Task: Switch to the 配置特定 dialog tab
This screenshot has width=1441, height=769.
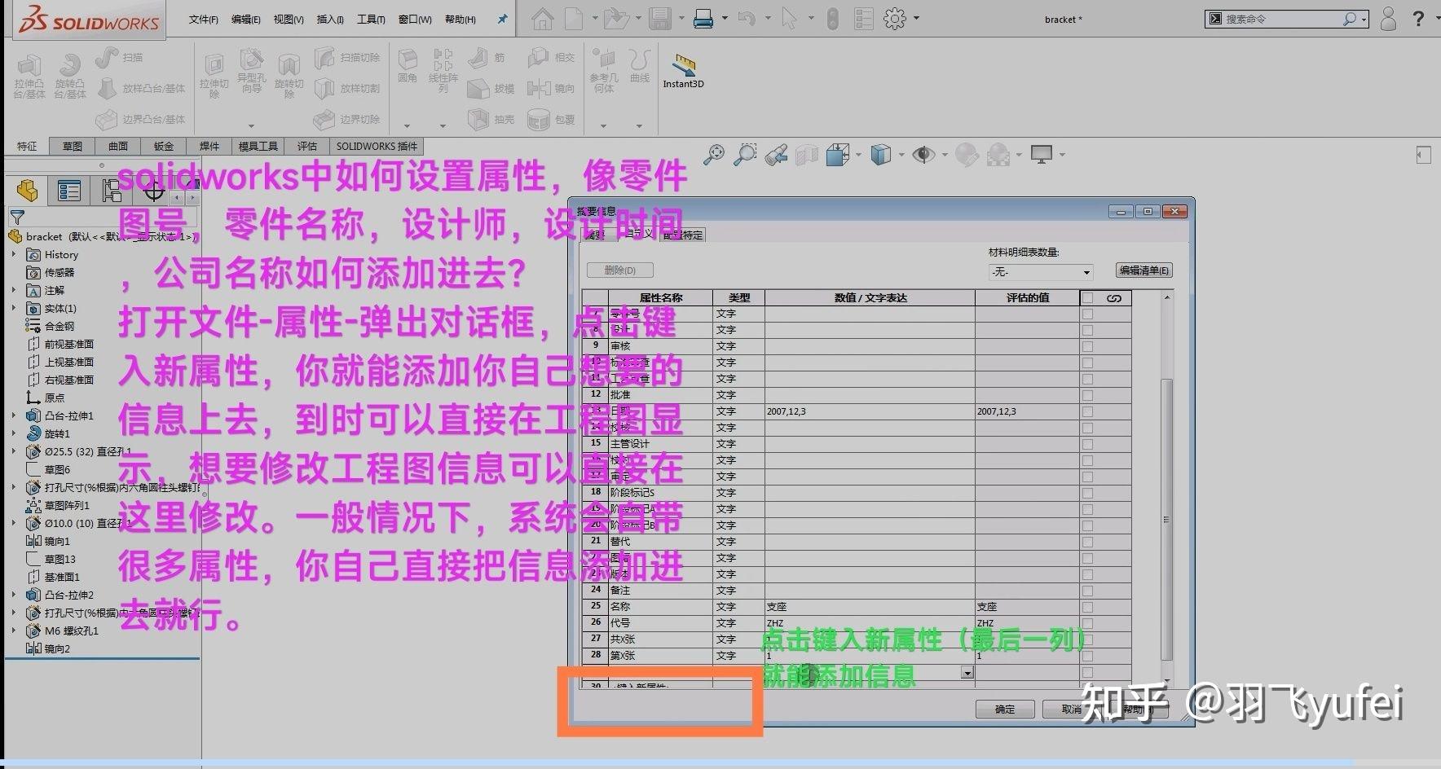Action: coord(683,235)
